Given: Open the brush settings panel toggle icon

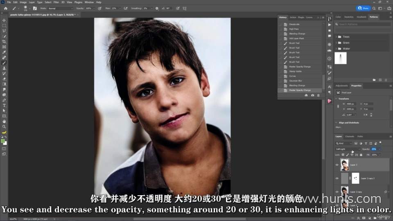Looking at the screenshot, I should pos(35,8).
